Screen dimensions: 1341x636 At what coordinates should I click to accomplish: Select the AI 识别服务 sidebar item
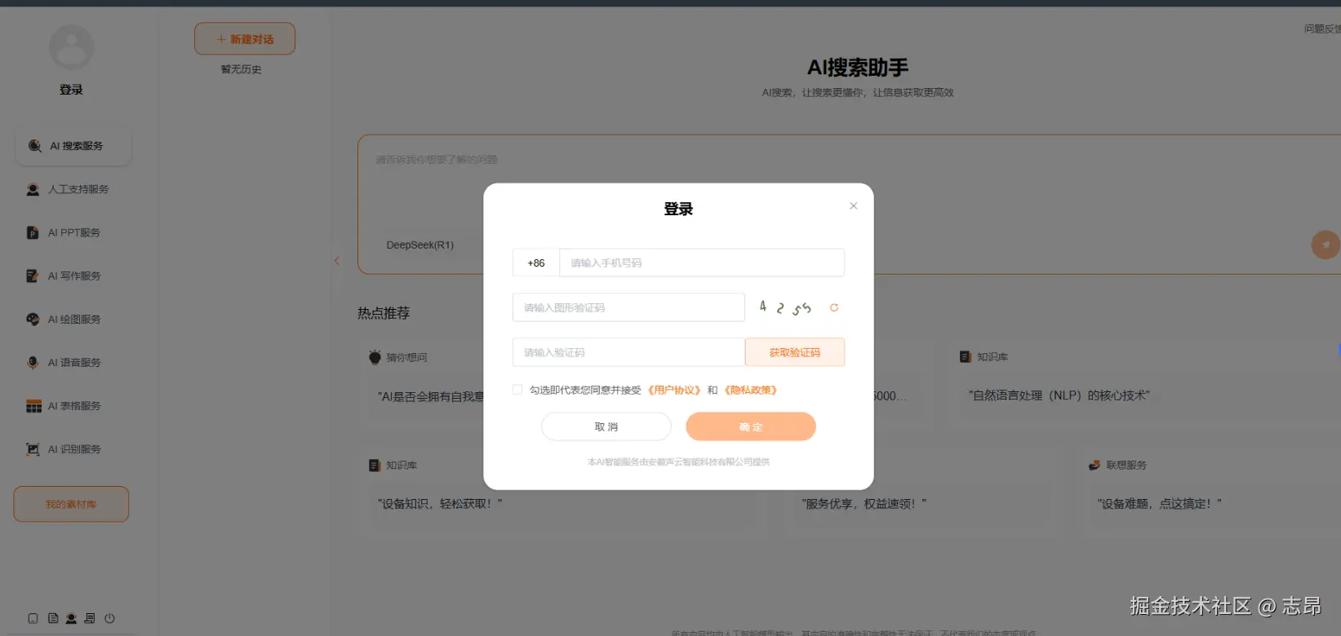(x=73, y=448)
